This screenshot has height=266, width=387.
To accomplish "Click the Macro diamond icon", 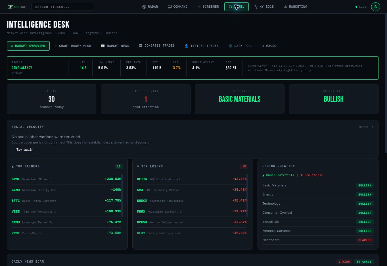I will coord(263,46).
